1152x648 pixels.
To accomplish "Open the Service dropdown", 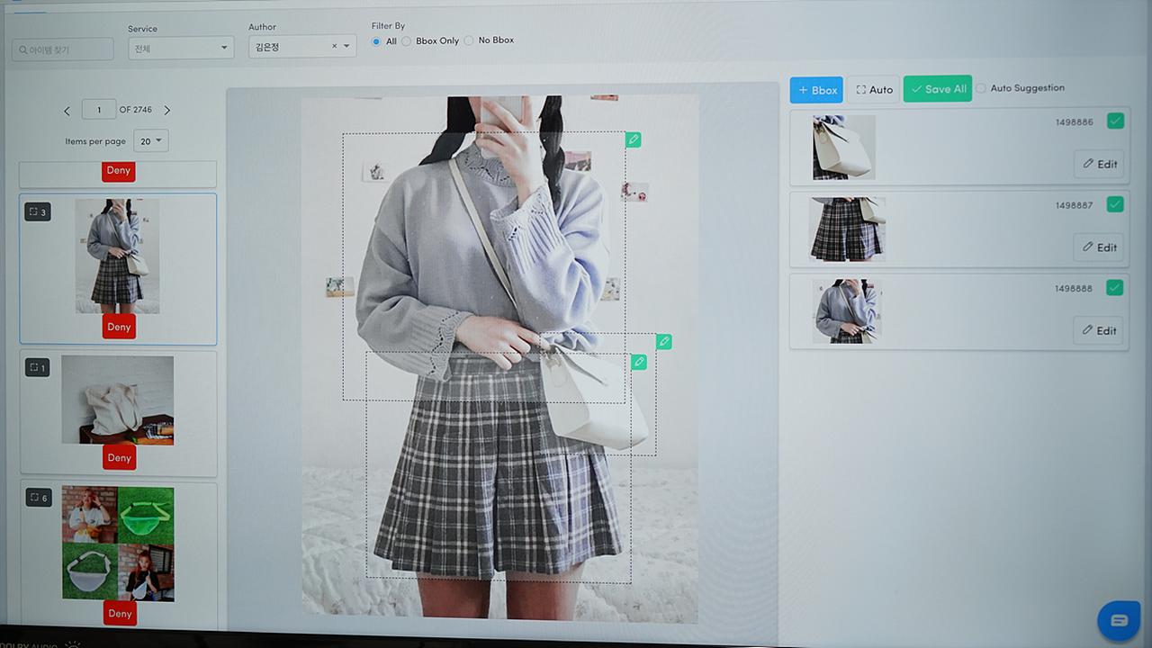I will tap(180, 49).
